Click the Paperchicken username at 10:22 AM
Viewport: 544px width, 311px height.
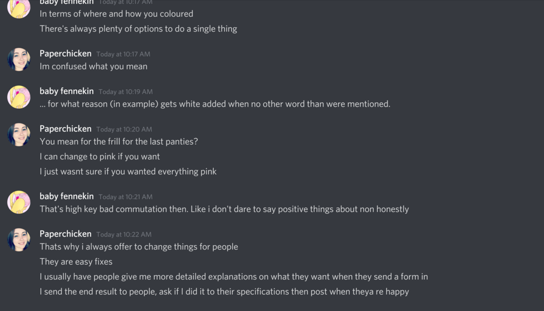click(x=66, y=234)
